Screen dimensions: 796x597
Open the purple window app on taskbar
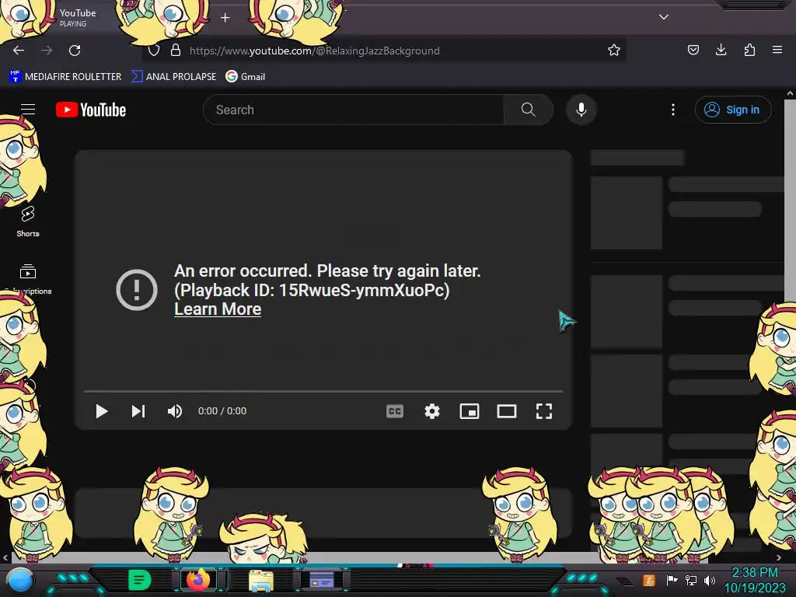coord(321,580)
